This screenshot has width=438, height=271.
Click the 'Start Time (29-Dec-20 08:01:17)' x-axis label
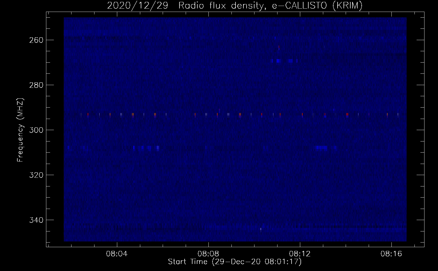coord(235,262)
